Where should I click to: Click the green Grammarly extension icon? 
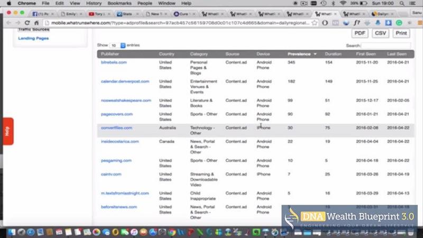(x=399, y=23)
